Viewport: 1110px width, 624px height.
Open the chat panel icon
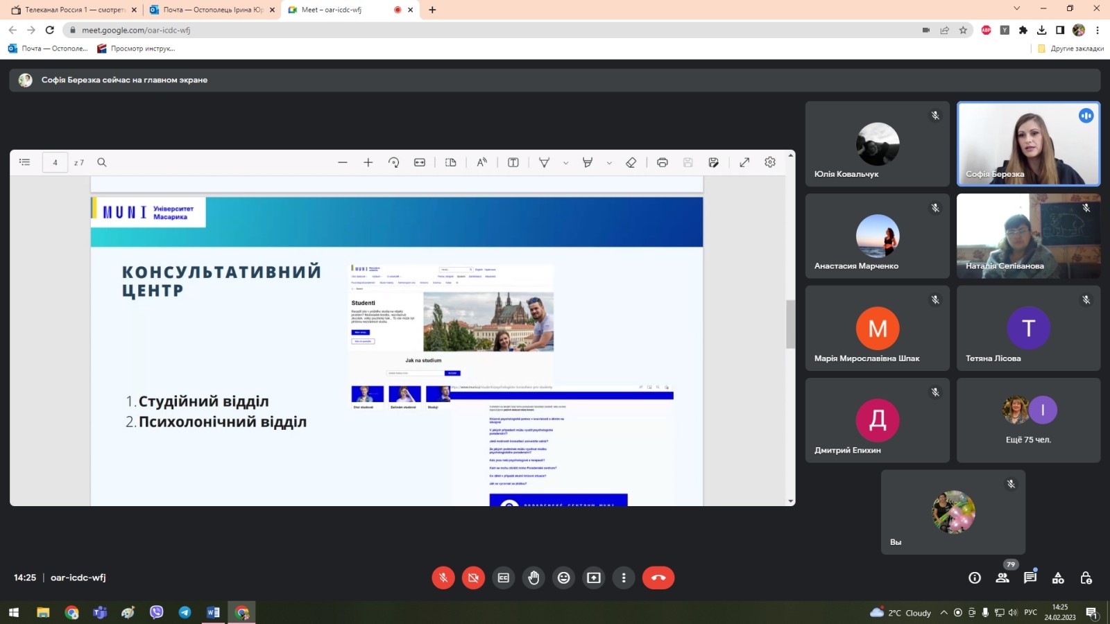[x=1030, y=578]
